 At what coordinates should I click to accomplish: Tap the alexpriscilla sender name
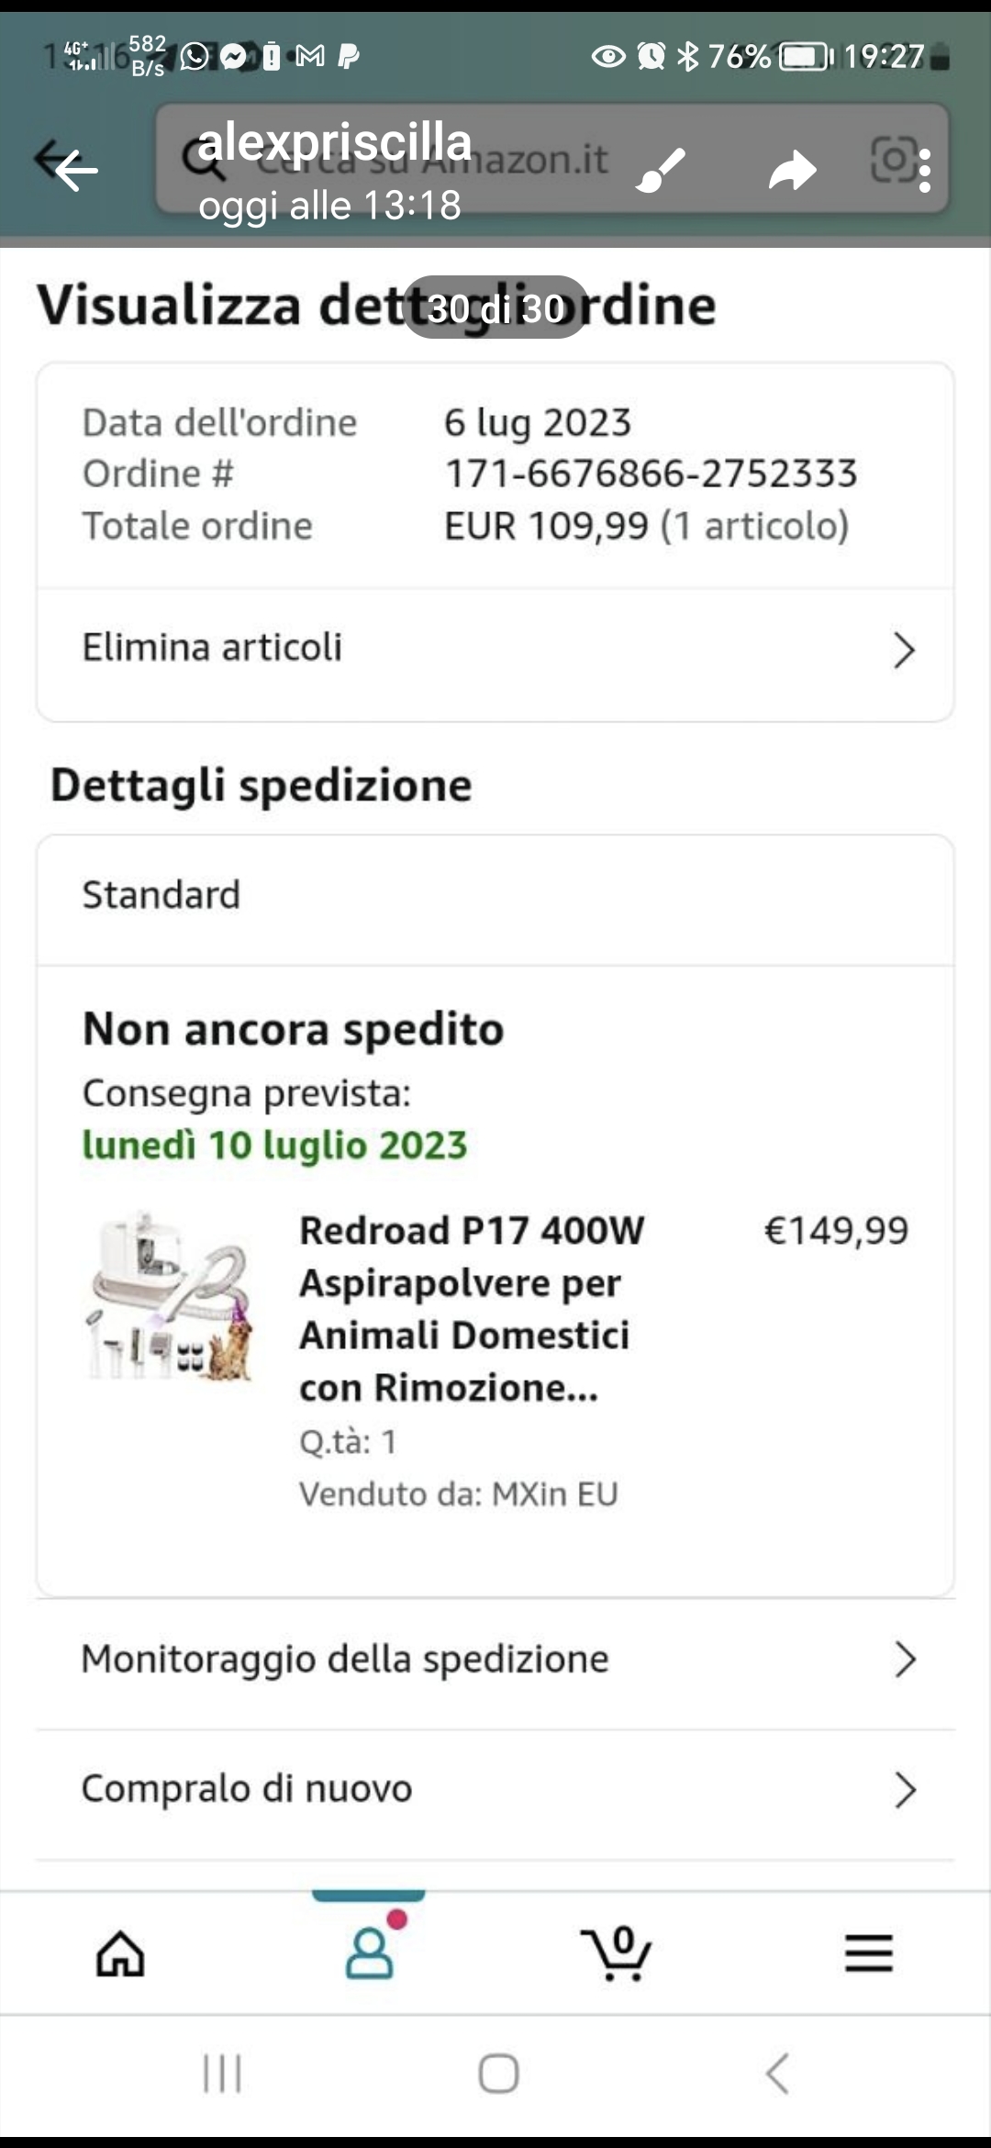tap(335, 142)
